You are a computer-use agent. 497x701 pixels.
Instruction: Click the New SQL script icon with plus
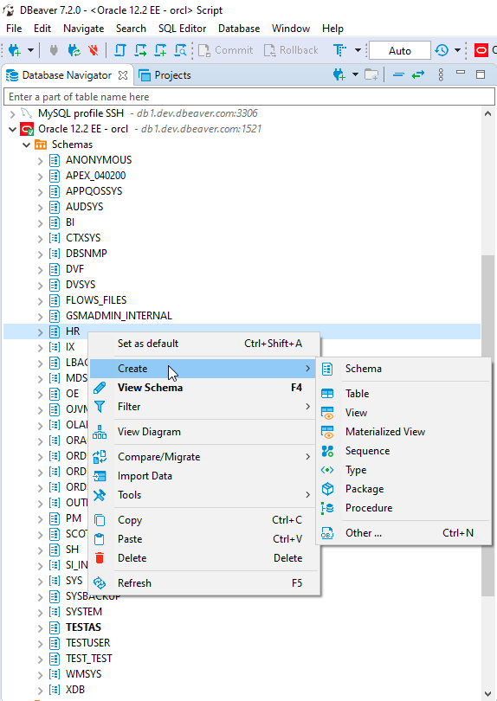(160, 50)
